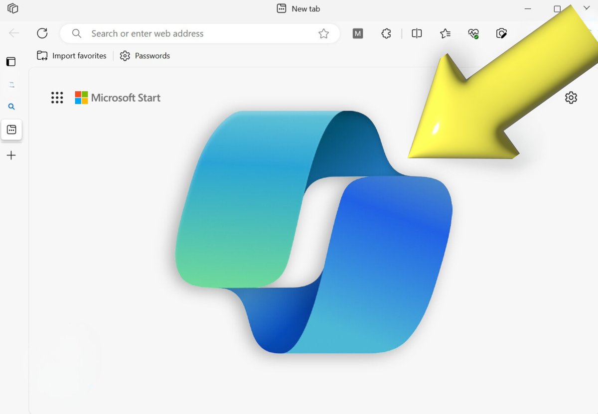Click the disabled Back arrow button

pos(14,33)
